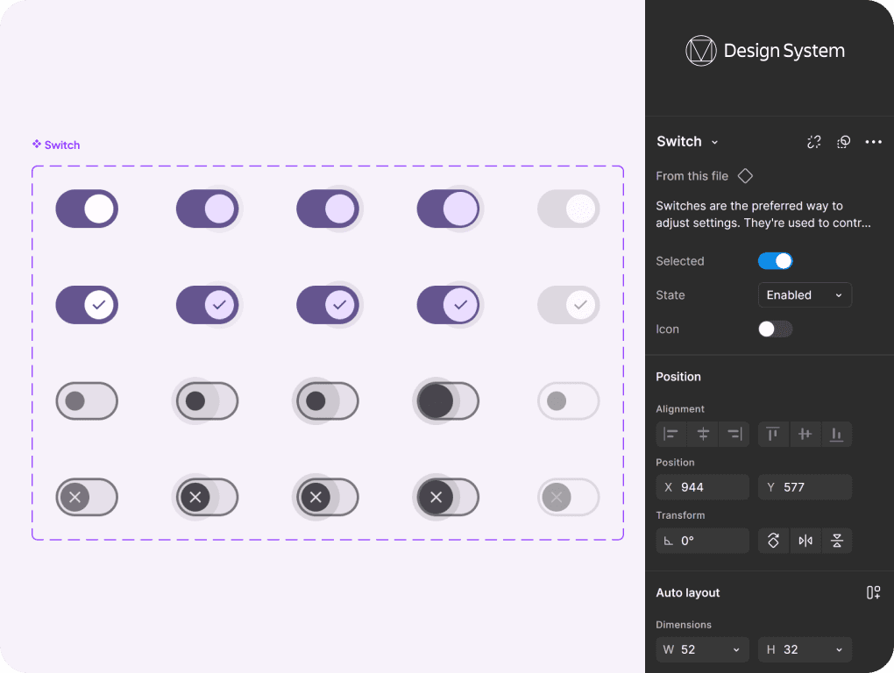The height and width of the screenshot is (673, 894).
Task: Click the Design System logo icon
Action: click(700, 51)
